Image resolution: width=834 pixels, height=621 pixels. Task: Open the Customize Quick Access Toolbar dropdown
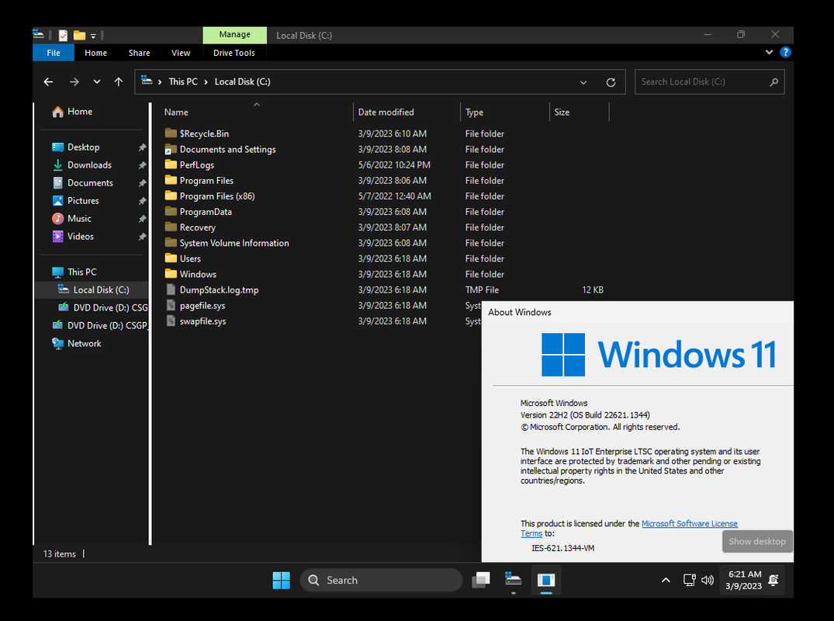pos(93,36)
